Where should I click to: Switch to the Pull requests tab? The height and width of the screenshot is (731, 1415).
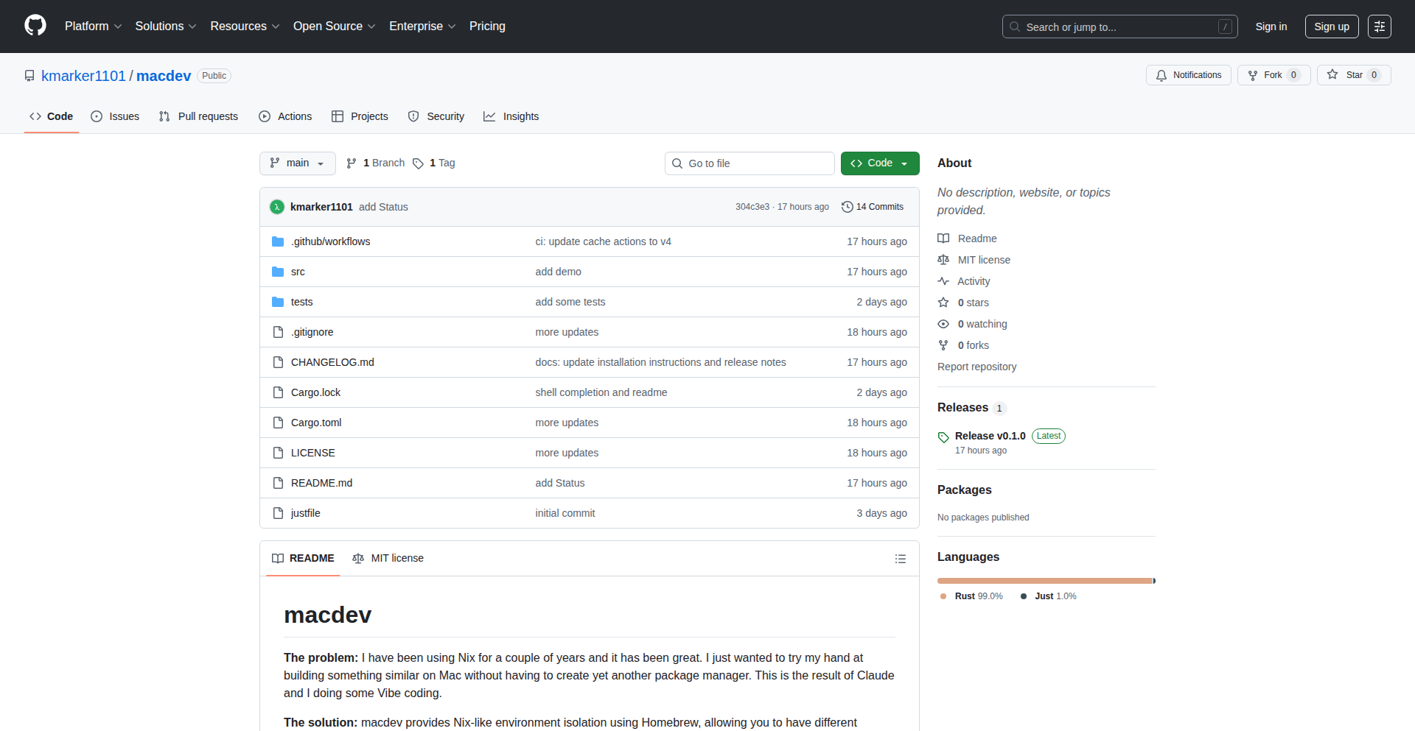[198, 116]
